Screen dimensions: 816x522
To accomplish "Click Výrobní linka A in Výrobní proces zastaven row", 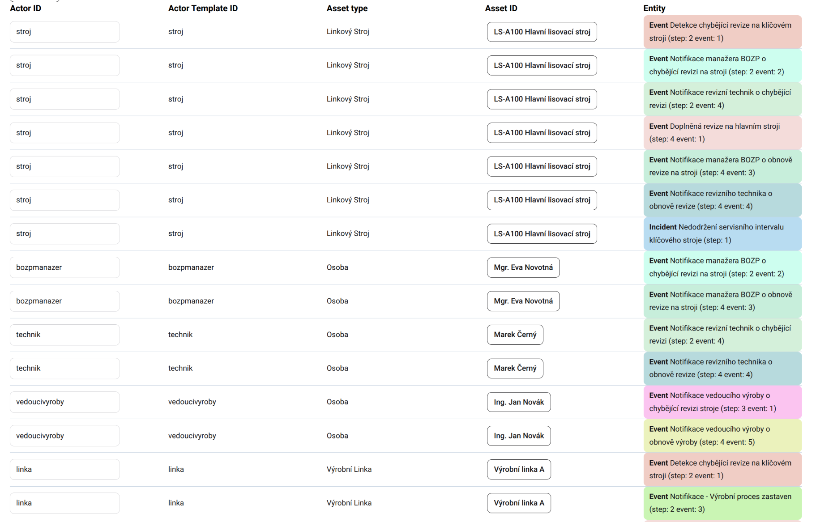I will click(x=518, y=503).
